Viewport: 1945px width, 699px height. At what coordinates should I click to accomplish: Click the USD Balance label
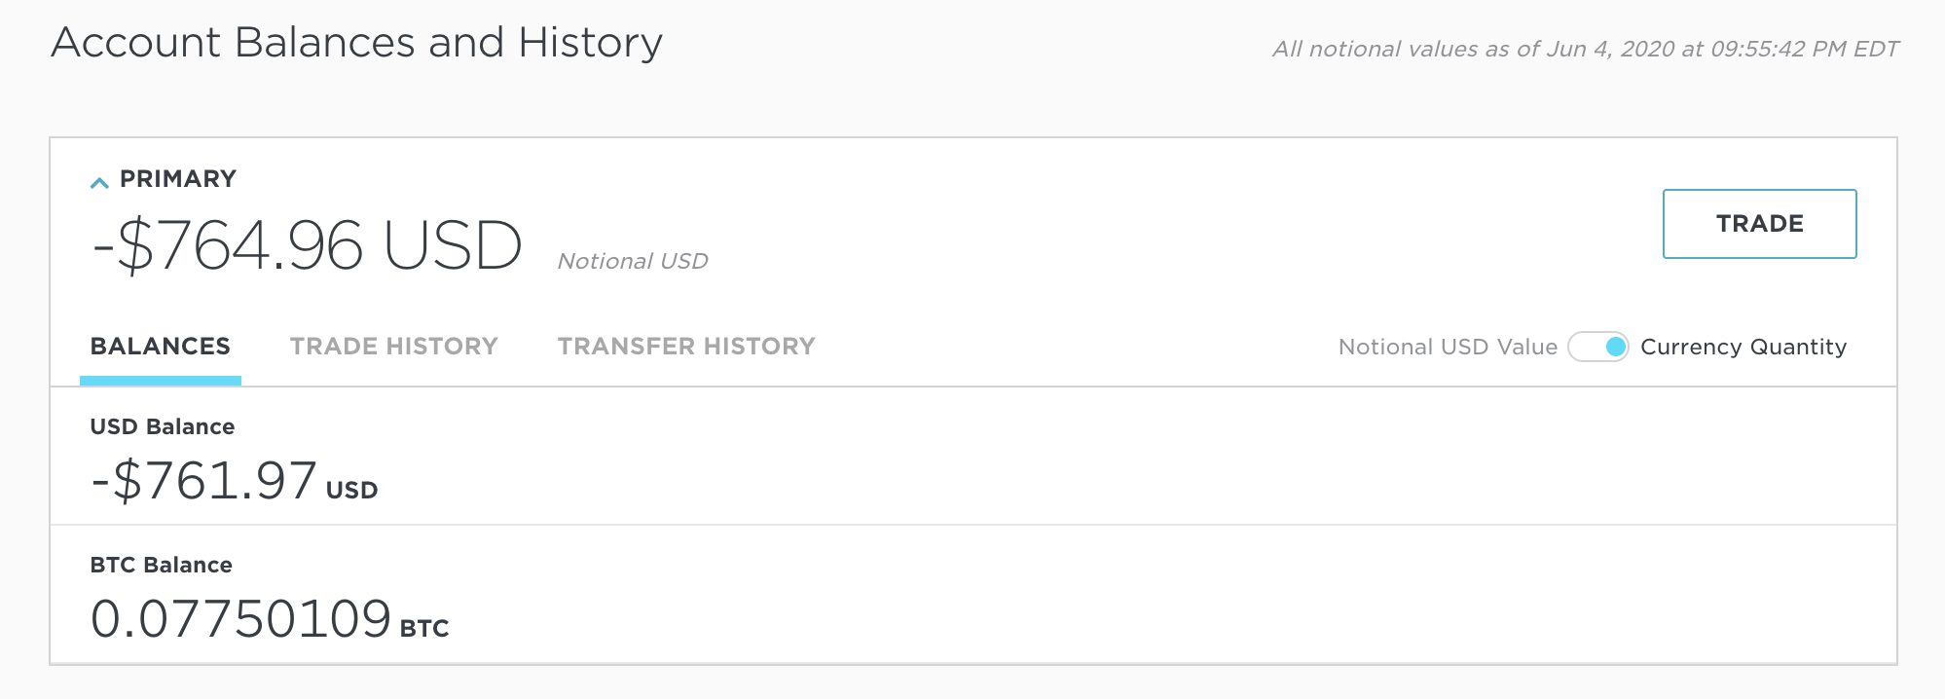pyautogui.click(x=163, y=426)
